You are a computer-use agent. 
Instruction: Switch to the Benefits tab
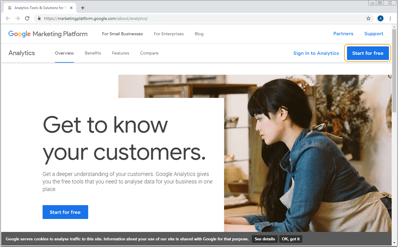click(93, 53)
